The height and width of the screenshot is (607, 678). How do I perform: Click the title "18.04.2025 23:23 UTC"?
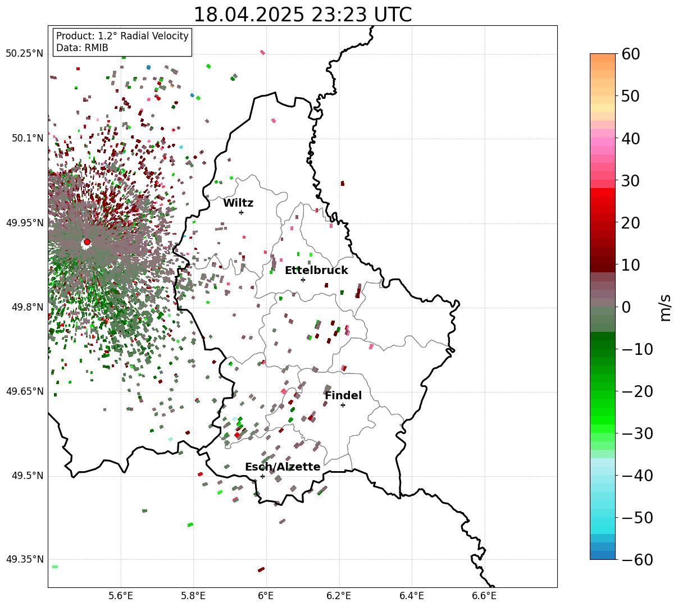tap(302, 14)
